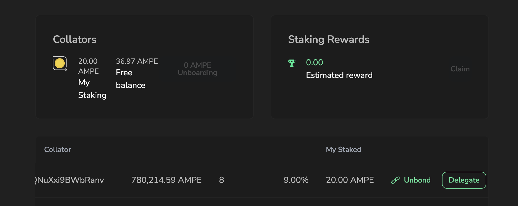
Task: Click the green trophy rewards icon
Action: pyautogui.click(x=292, y=63)
